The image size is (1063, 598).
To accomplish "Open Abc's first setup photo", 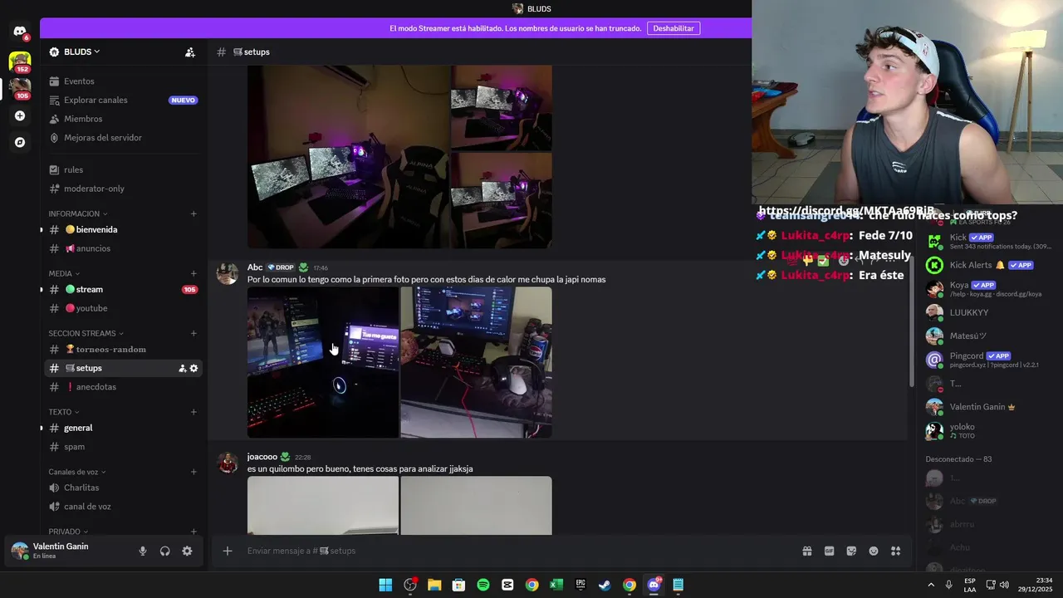I will (323, 362).
